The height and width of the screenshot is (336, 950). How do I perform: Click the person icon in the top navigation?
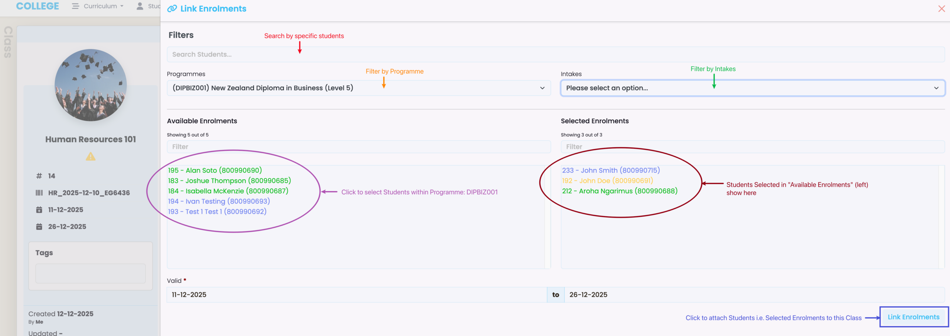click(x=140, y=6)
